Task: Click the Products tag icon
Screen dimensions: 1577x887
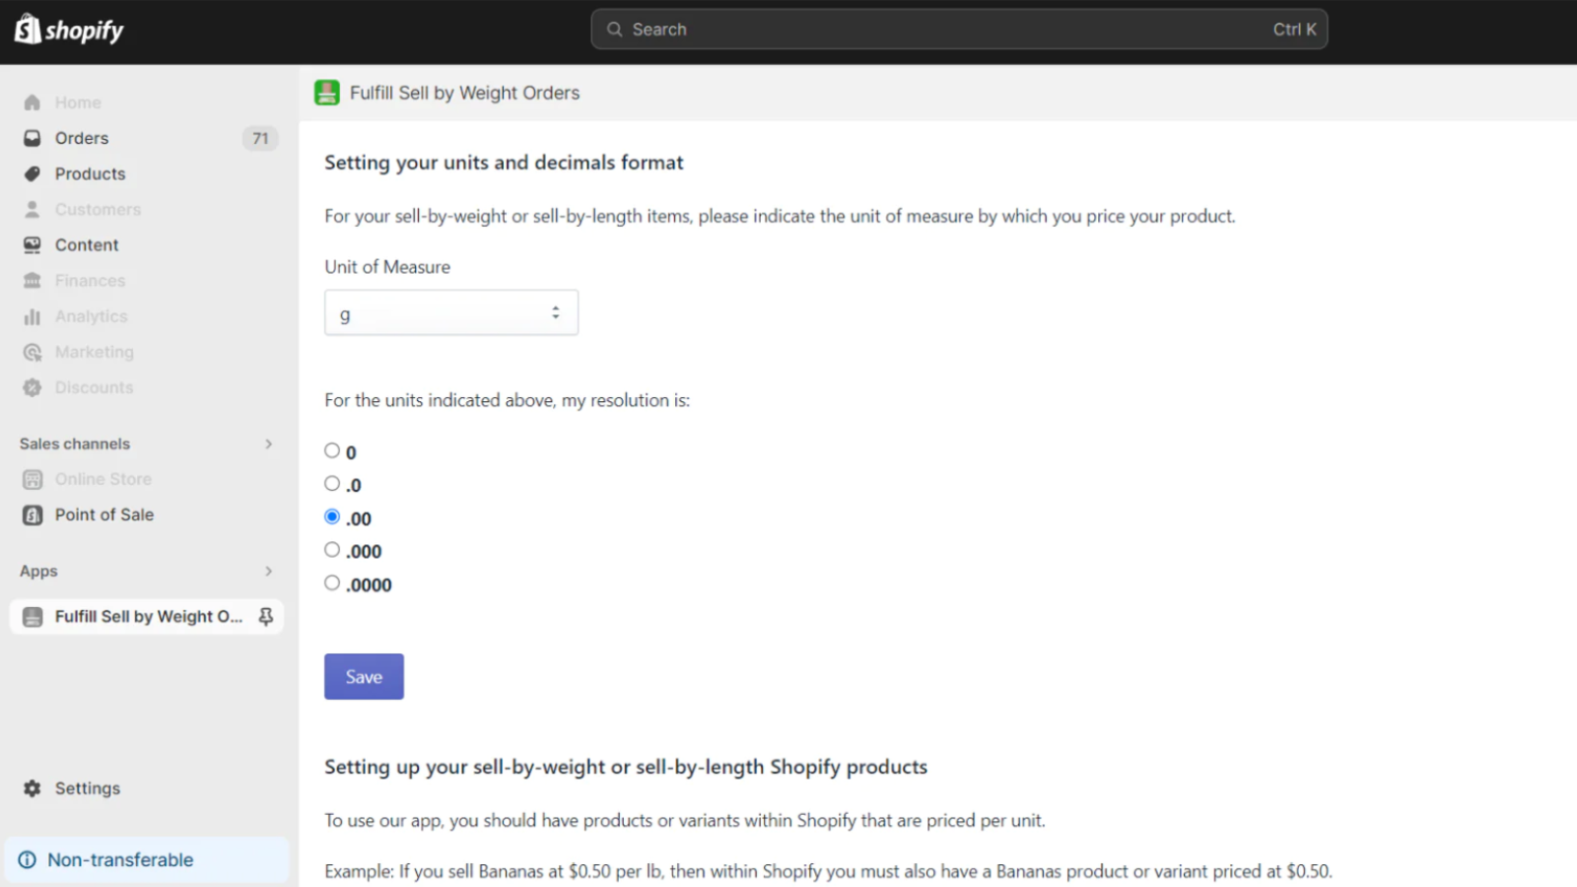Action: [33, 173]
